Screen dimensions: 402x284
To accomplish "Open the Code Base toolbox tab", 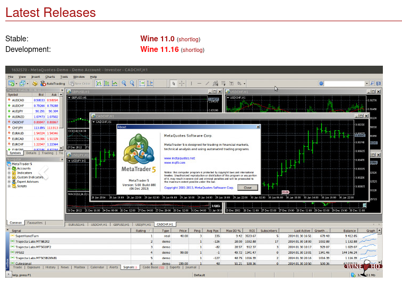I will [x=153, y=267].
